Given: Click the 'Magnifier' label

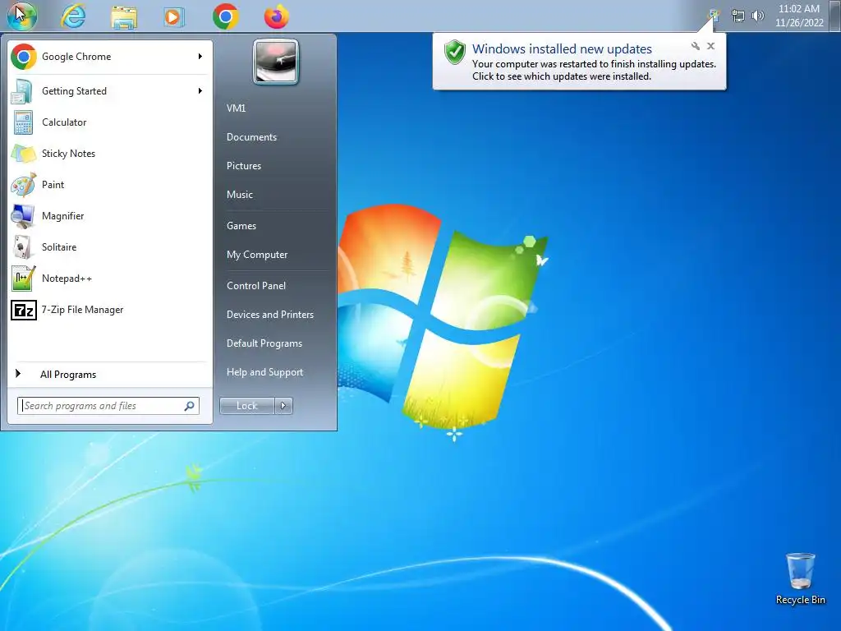Looking at the screenshot, I should [x=62, y=216].
